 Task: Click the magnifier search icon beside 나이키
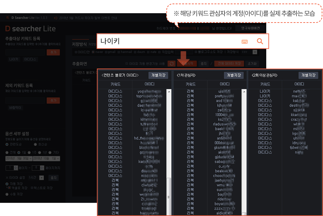click(x=260, y=41)
